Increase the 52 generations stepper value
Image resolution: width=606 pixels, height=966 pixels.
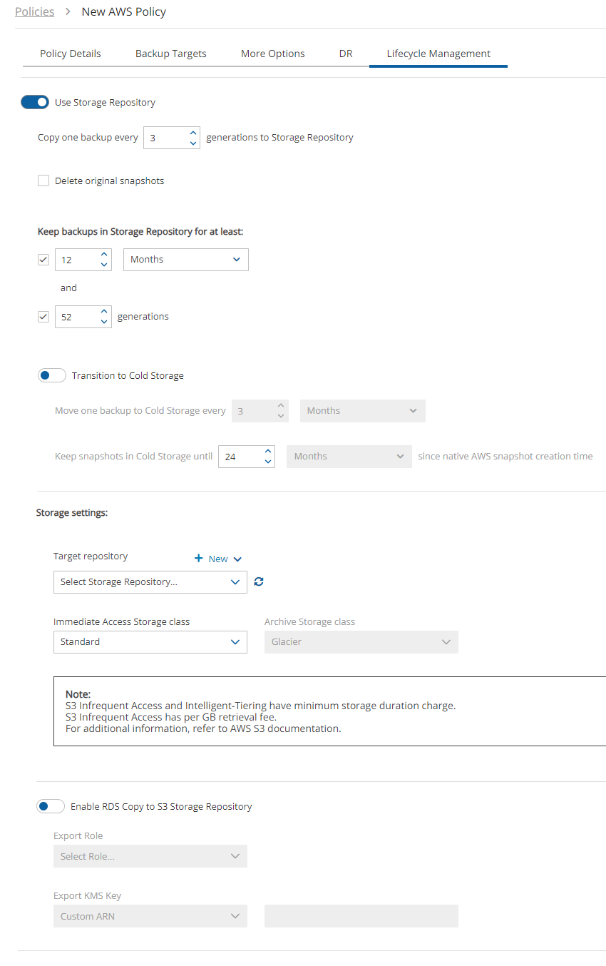pos(105,312)
